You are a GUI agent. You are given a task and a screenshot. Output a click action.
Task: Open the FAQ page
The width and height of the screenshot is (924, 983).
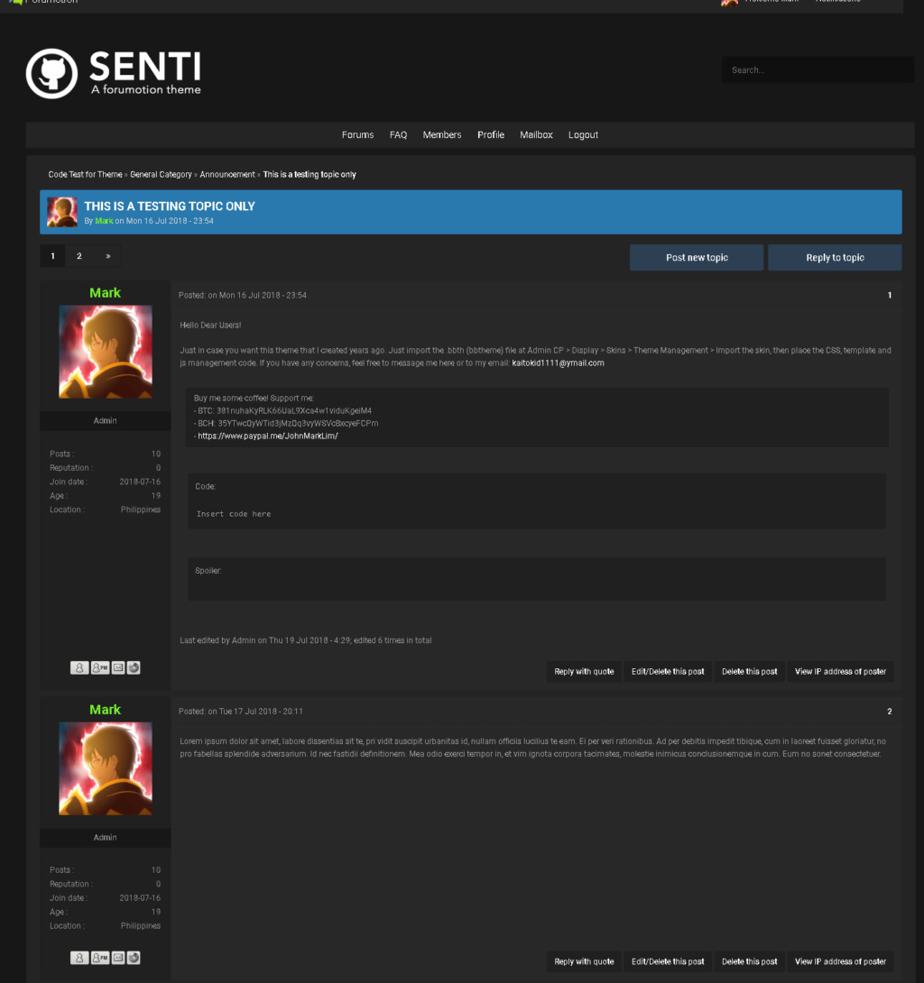click(398, 134)
